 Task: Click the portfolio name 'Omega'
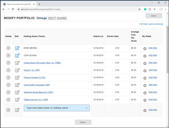point(42,18)
